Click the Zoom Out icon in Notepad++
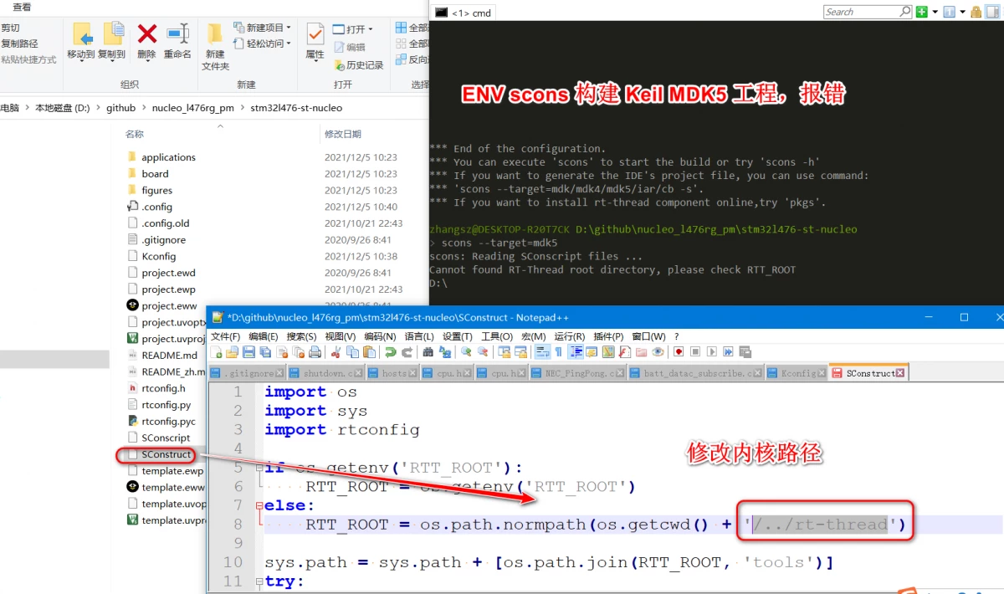 pos(483,352)
